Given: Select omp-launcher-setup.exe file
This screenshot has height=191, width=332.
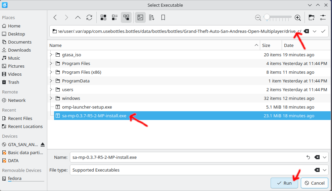Looking at the screenshot, I should point(192,107).
